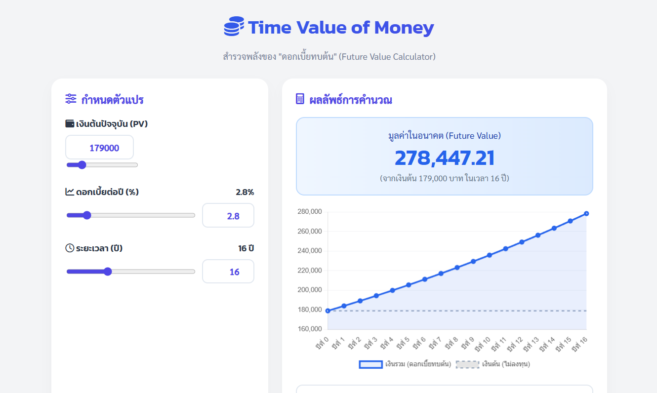Click the ดอกเบี้ยต่อปี (%) label
This screenshot has width=657, height=393.
(107, 192)
